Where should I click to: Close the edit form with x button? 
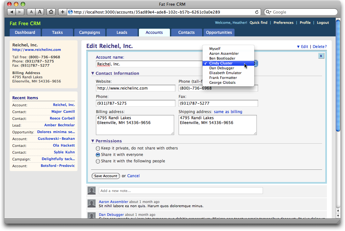321,56
